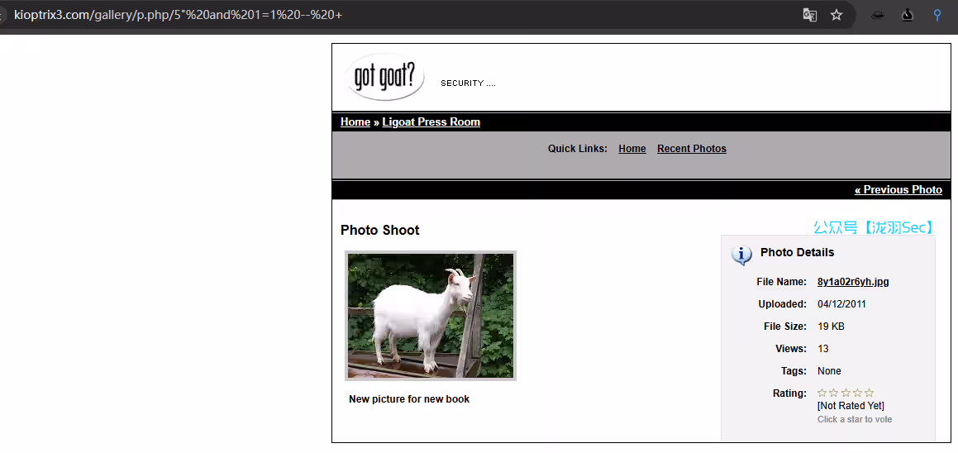Click Home in Quick Links
The height and width of the screenshot is (453, 958).
pyautogui.click(x=632, y=149)
